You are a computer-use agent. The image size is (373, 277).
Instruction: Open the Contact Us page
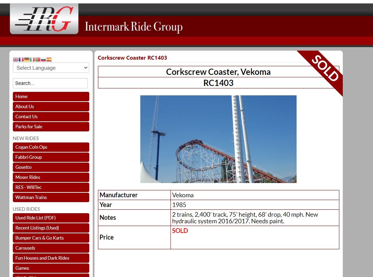51,116
